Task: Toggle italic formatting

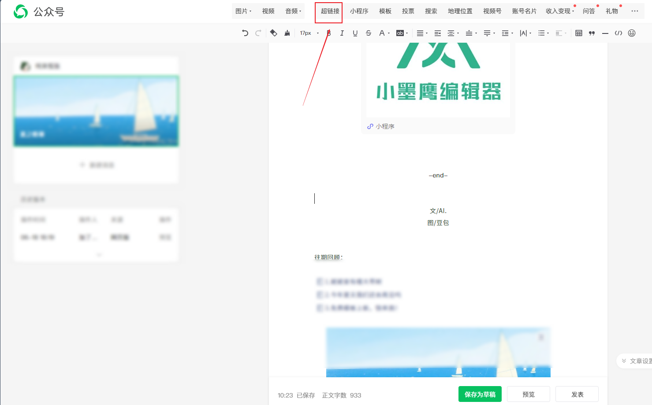Action: 342,33
